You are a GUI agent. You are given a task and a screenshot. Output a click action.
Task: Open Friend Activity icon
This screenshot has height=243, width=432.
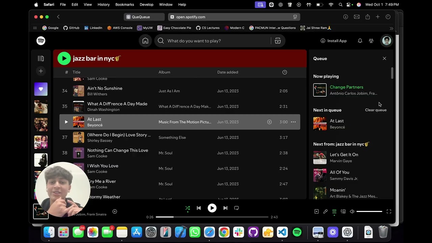tap(371, 41)
